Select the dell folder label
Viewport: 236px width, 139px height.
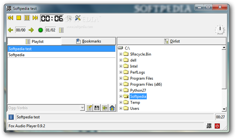pyautogui.click(x=133, y=60)
